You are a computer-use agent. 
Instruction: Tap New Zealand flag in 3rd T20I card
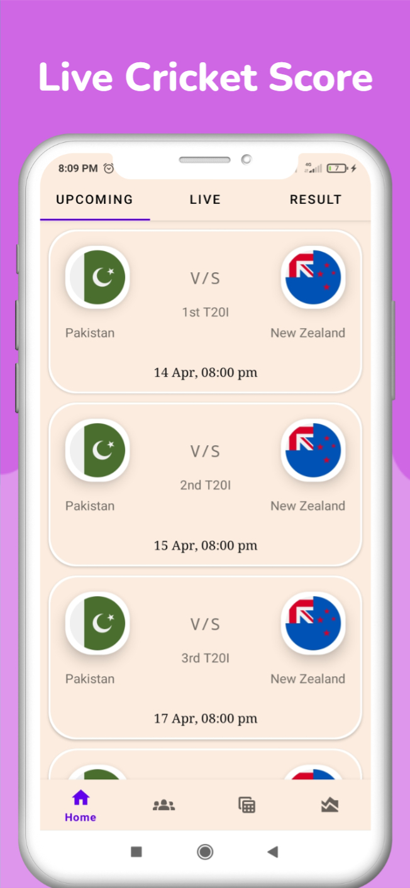[x=313, y=623]
